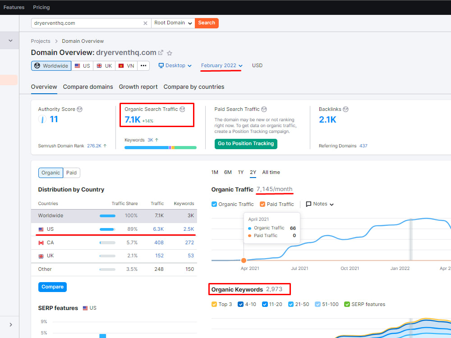Open Features menu
This screenshot has height=338, width=451.
tap(14, 7)
